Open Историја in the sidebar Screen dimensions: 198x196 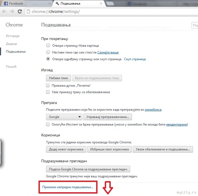(13, 36)
